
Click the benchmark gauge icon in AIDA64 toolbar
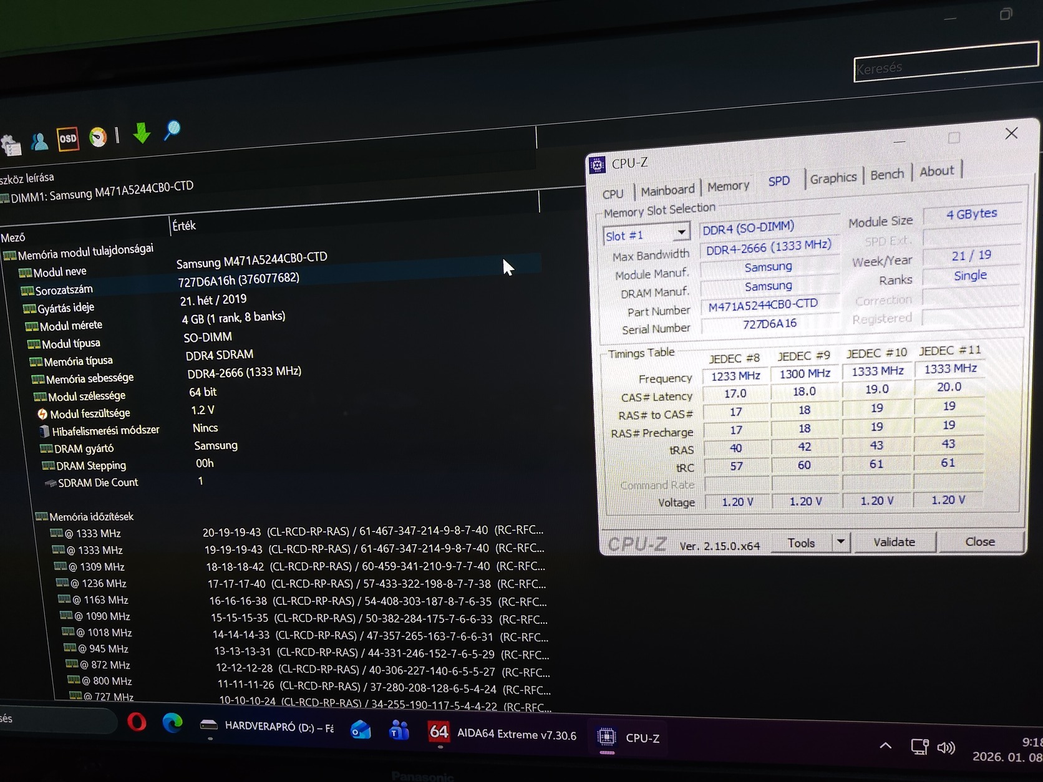(98, 137)
